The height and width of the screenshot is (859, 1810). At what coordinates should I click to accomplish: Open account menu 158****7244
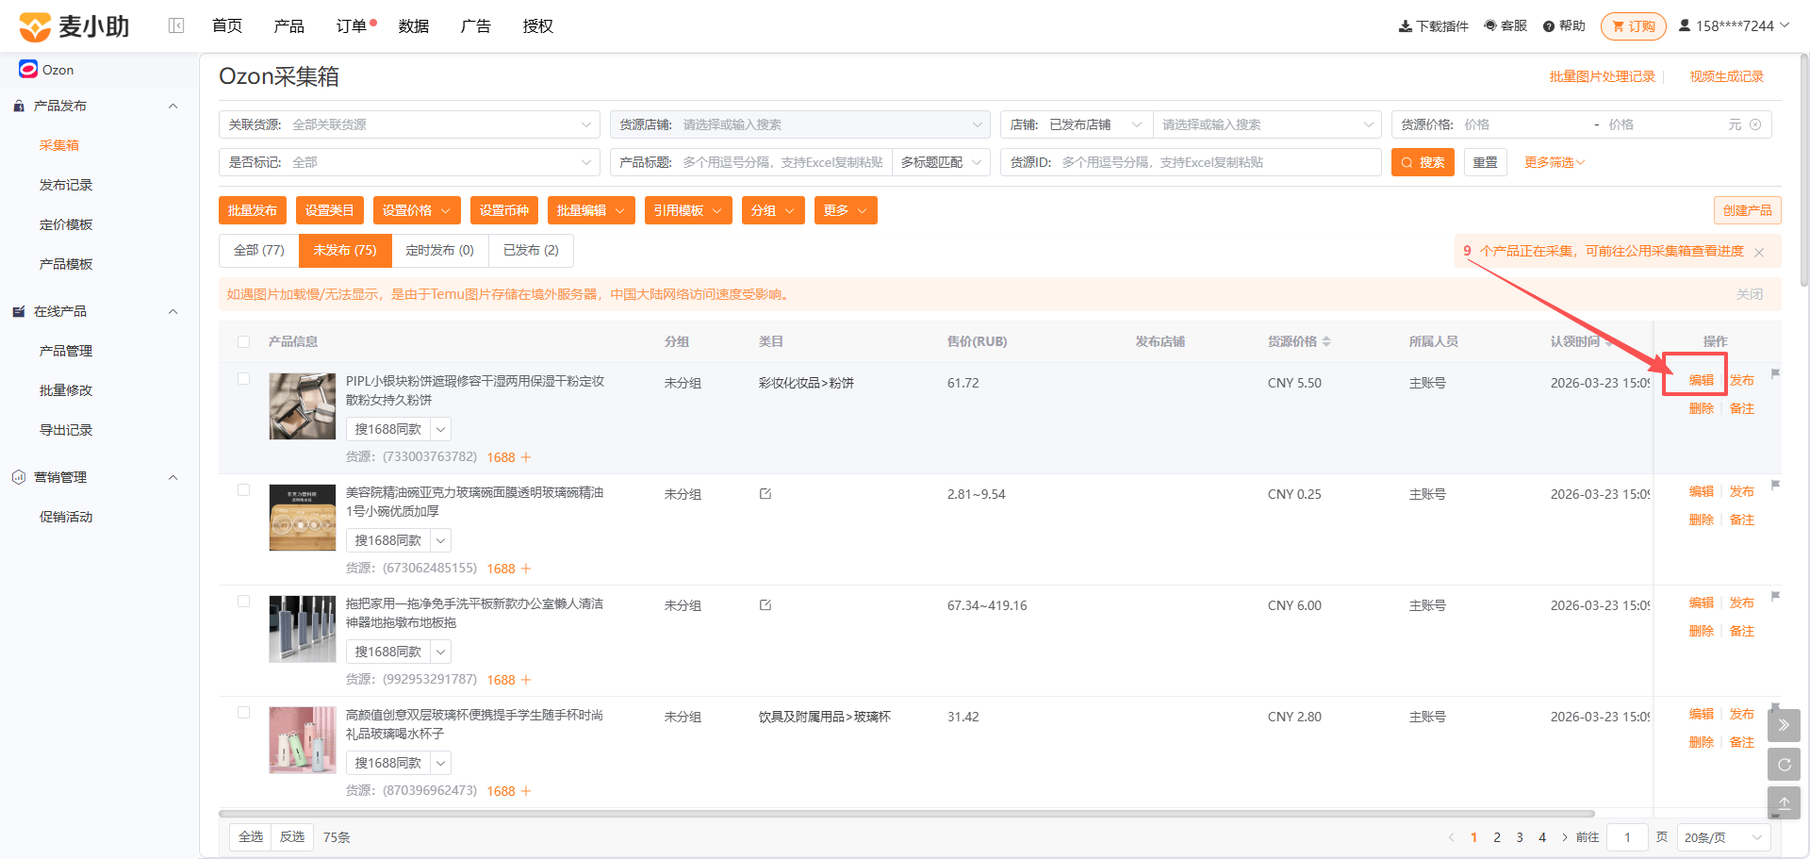tap(1734, 25)
